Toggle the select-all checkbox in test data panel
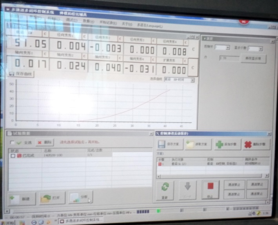 tap(13, 143)
